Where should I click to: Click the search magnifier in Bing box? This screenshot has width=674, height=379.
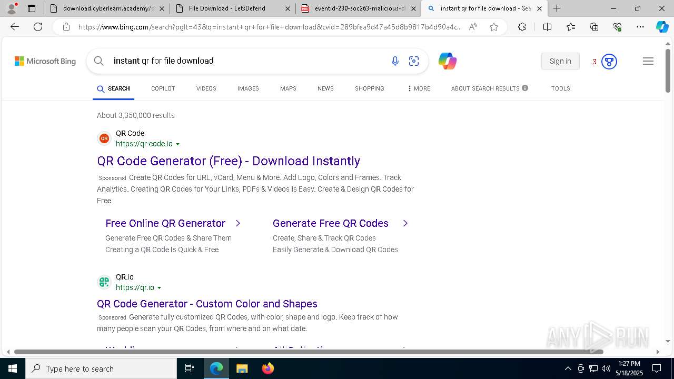point(98,61)
